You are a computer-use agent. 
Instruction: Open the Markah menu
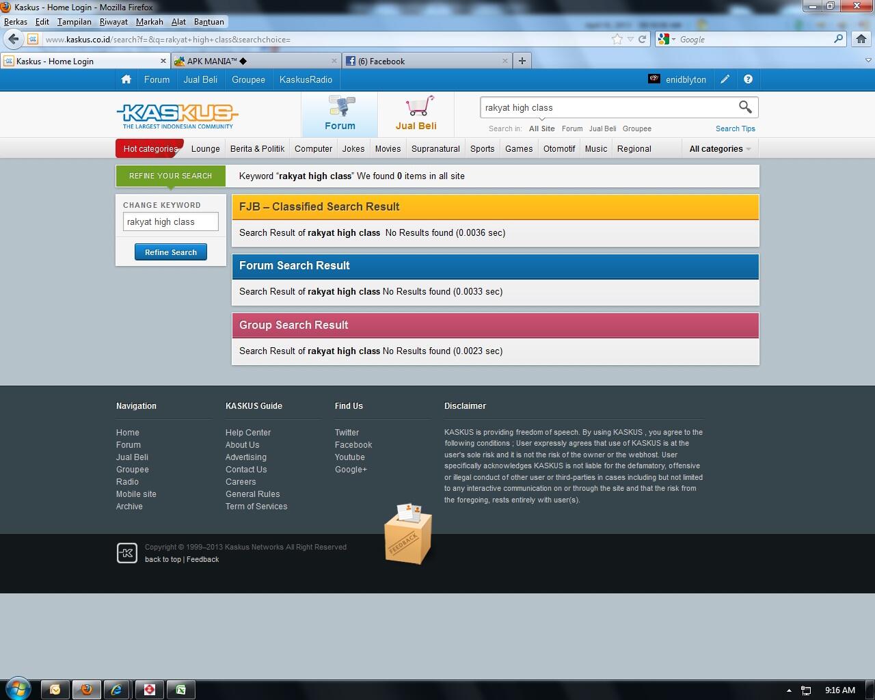(x=149, y=22)
